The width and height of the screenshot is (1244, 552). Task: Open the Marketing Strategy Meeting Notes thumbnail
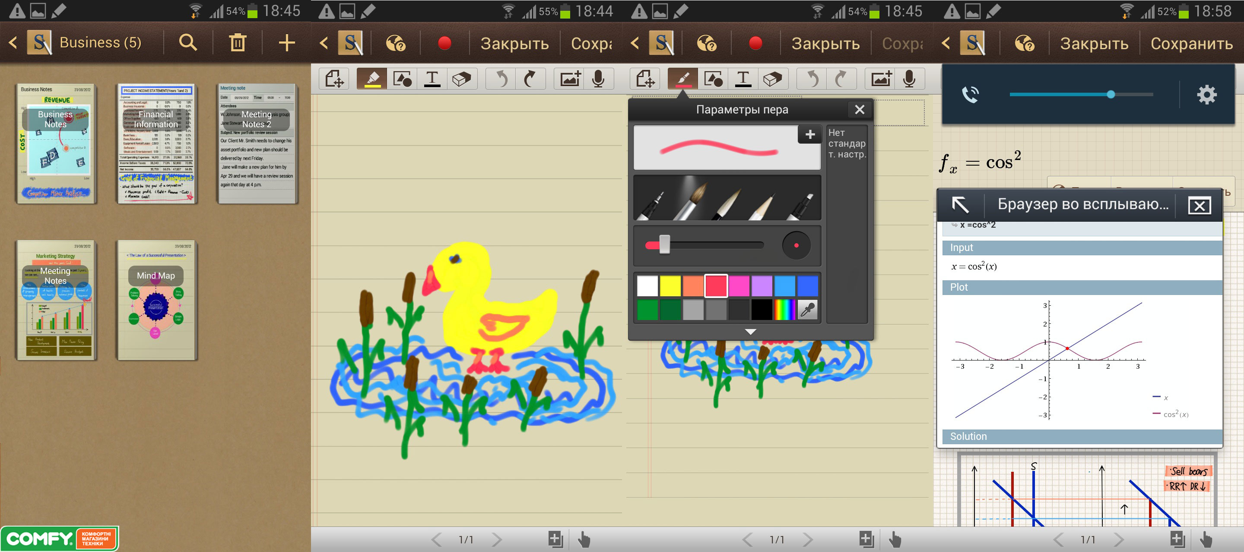tap(56, 300)
